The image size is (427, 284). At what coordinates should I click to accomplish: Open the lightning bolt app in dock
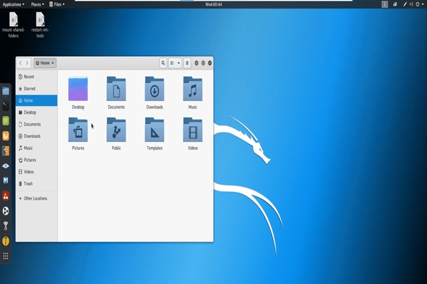point(6,151)
